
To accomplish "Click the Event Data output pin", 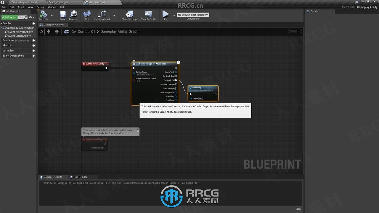I will pyautogui.click(x=176, y=100).
